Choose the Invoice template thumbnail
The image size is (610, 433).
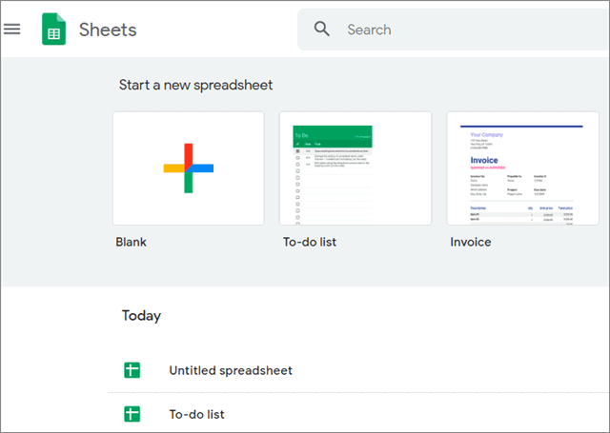coord(521,168)
